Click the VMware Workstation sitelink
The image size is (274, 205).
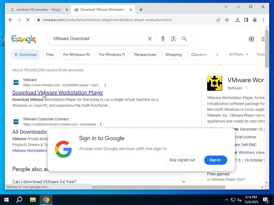point(30,151)
